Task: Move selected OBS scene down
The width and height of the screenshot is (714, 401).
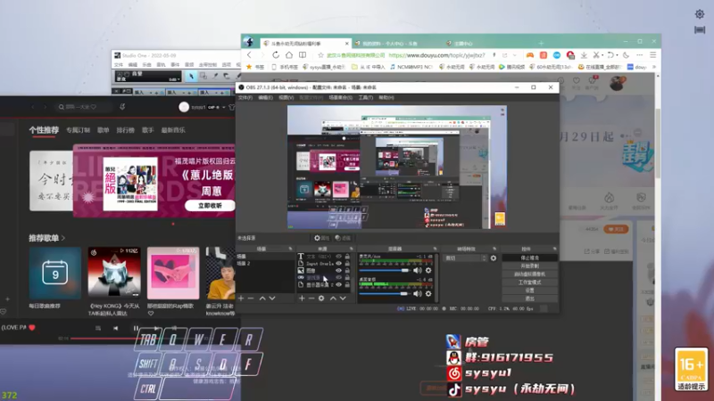Action: 272,299
